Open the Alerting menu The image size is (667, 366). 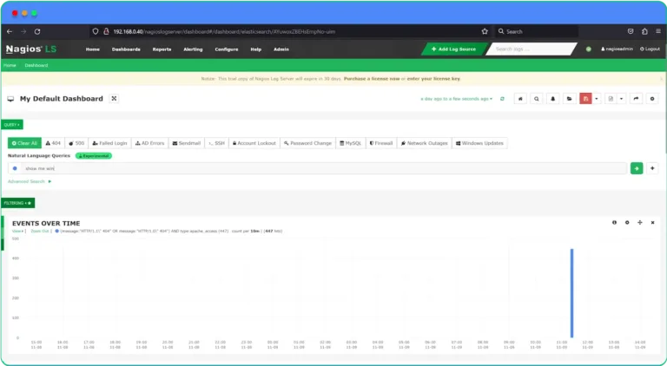point(193,49)
